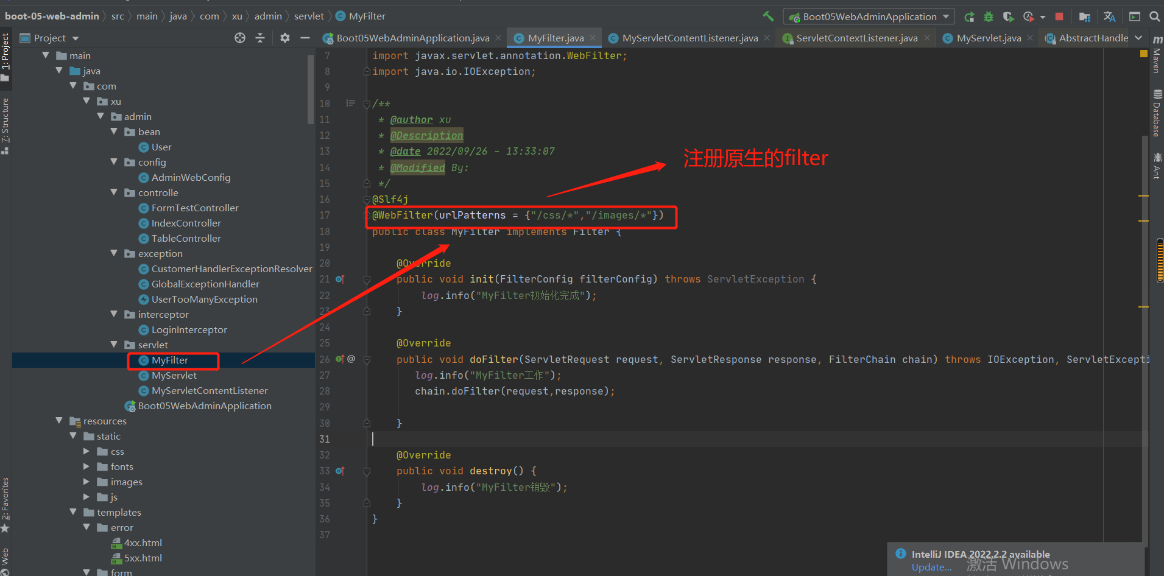
Task: Collapse the servlet package node
Action: (114, 345)
